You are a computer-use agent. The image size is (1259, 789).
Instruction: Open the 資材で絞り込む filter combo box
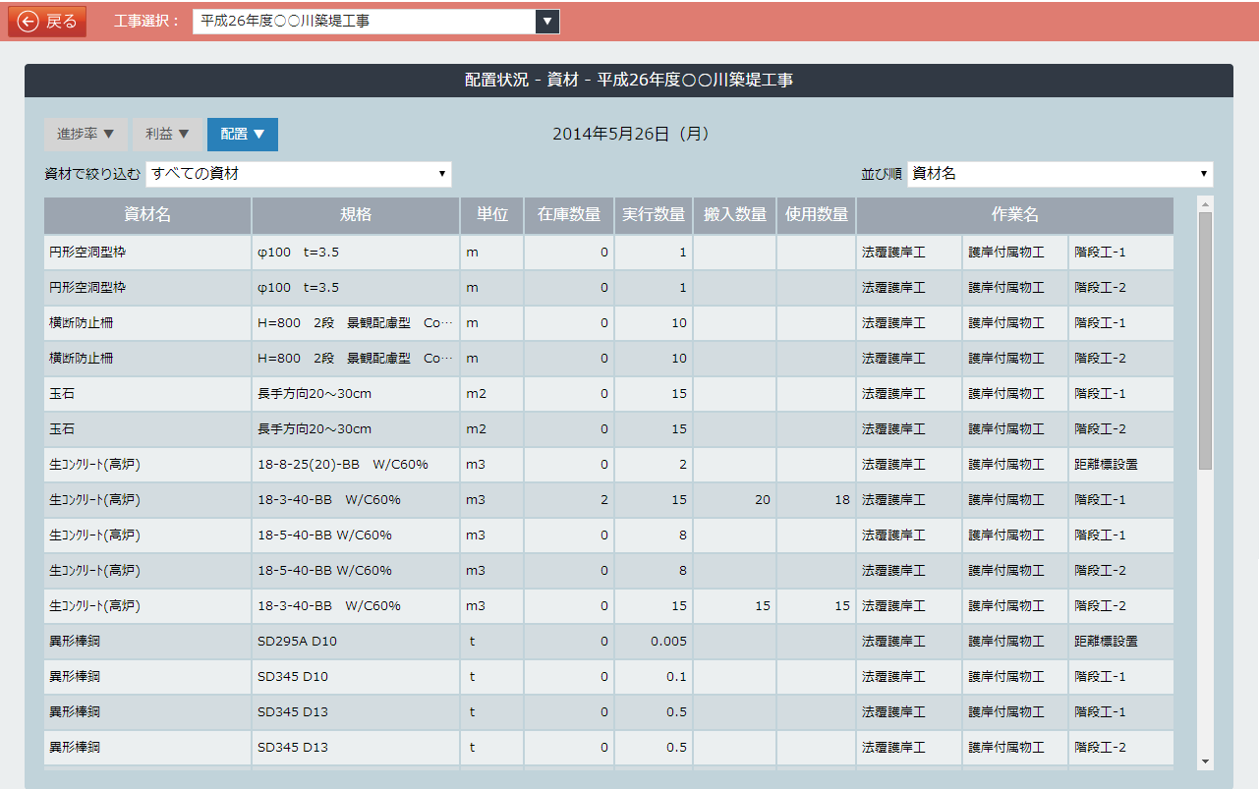pyautogui.click(x=299, y=174)
